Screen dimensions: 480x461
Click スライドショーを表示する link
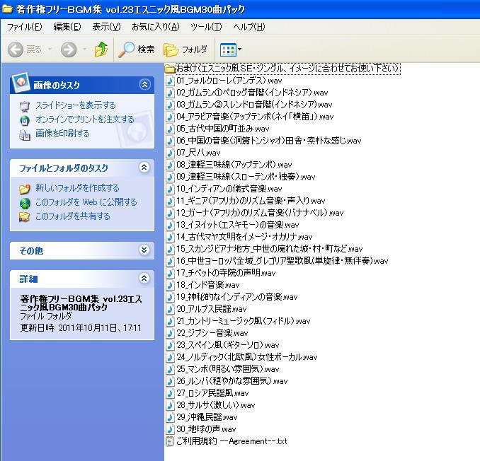point(76,105)
